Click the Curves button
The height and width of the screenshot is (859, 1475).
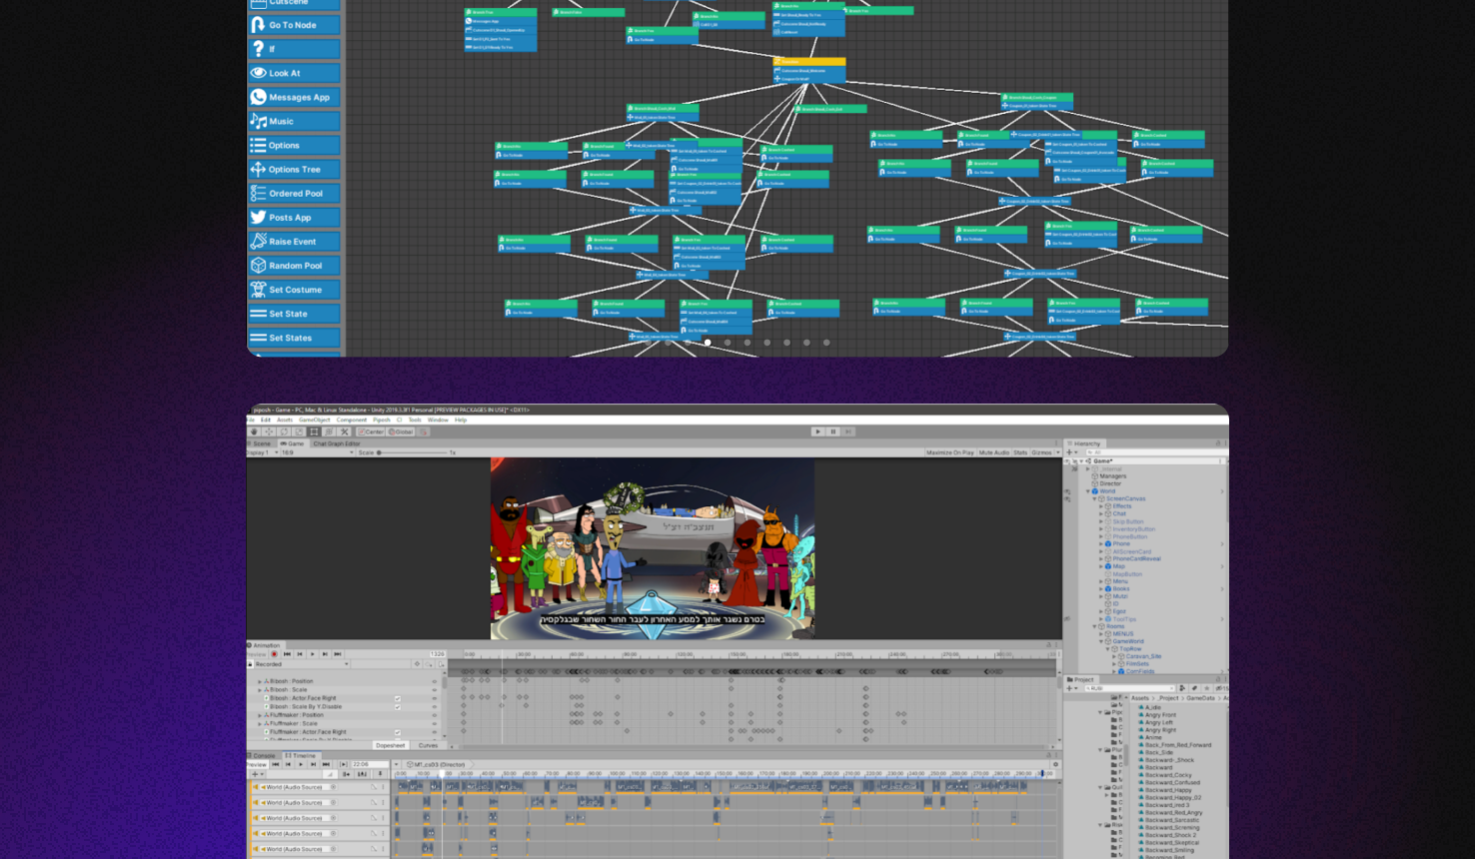tap(428, 745)
